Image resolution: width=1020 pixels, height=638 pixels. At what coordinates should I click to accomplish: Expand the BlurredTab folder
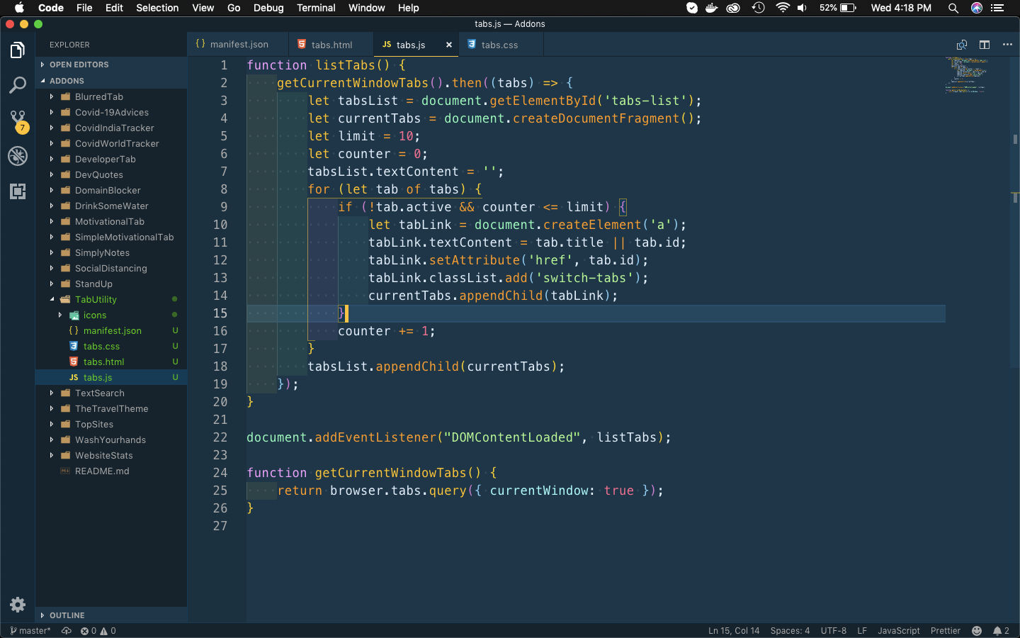tap(111, 96)
